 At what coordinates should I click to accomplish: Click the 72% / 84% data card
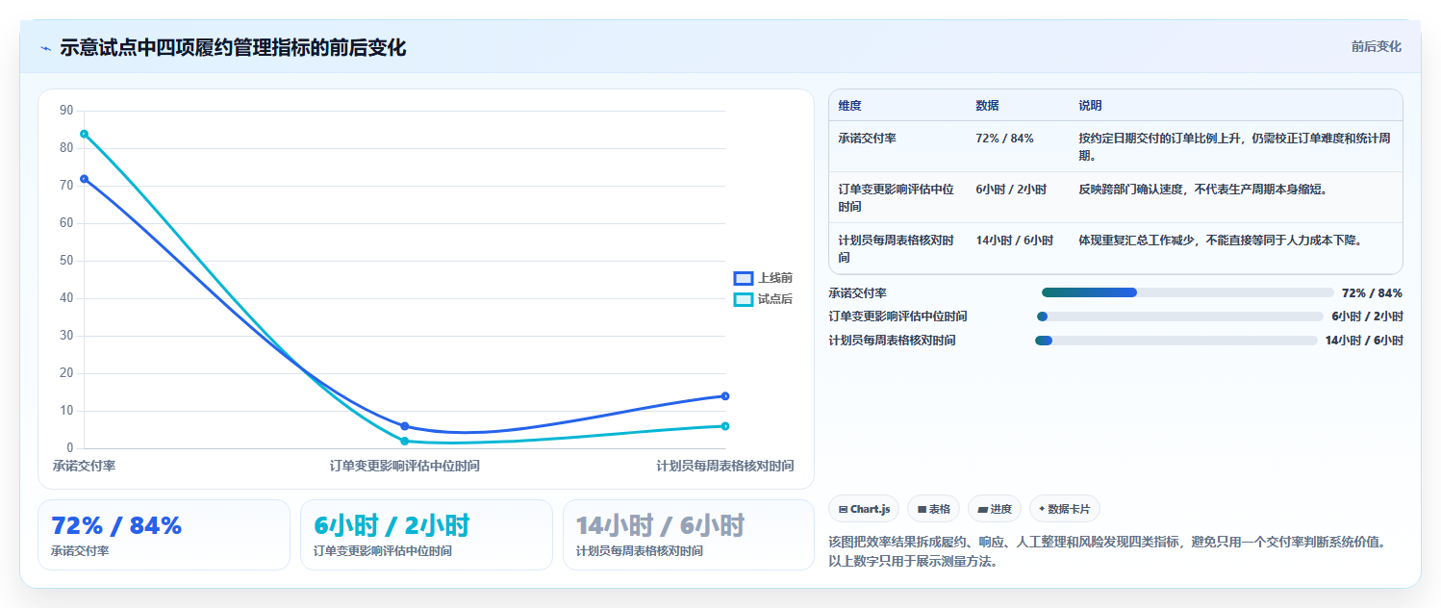point(164,535)
